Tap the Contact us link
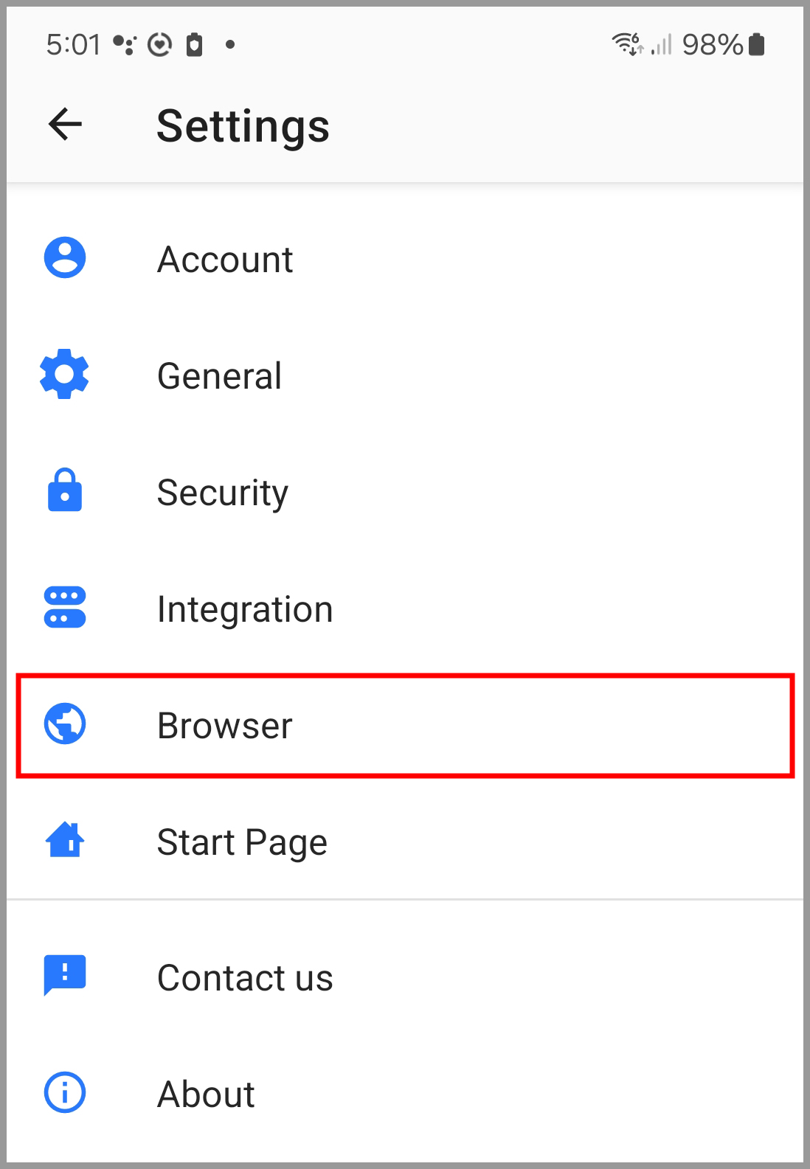This screenshot has width=810, height=1169. [405, 977]
